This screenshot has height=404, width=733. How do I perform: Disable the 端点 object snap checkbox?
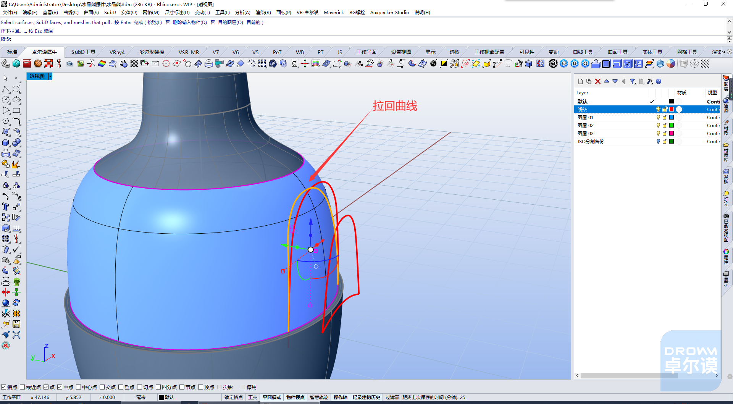click(x=3, y=387)
